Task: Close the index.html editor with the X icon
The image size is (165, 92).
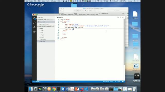Action: tap(123, 17)
